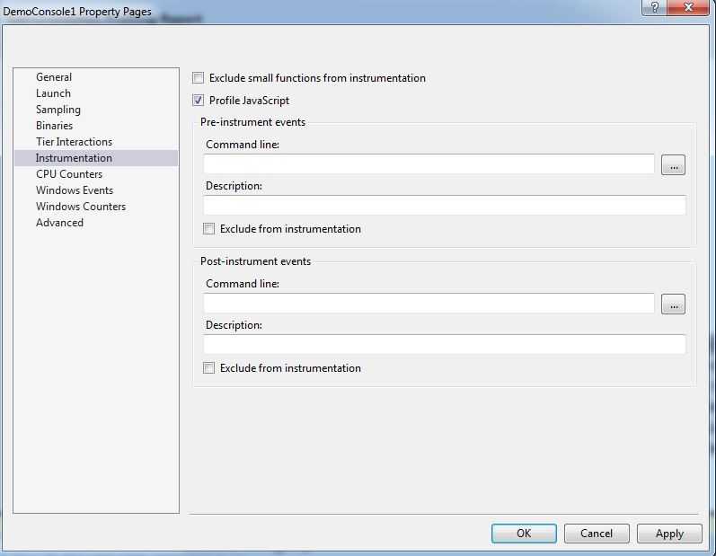Toggle pre-instrument Exclude from instrumentation checkbox
The height and width of the screenshot is (556, 716).
coord(209,229)
